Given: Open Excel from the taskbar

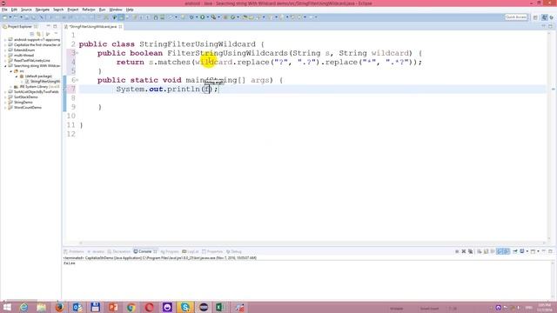Looking at the screenshot, I should (x=220, y=307).
